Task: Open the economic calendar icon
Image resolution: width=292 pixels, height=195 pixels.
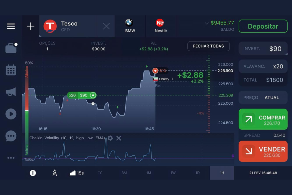Action: (x=11, y=70)
